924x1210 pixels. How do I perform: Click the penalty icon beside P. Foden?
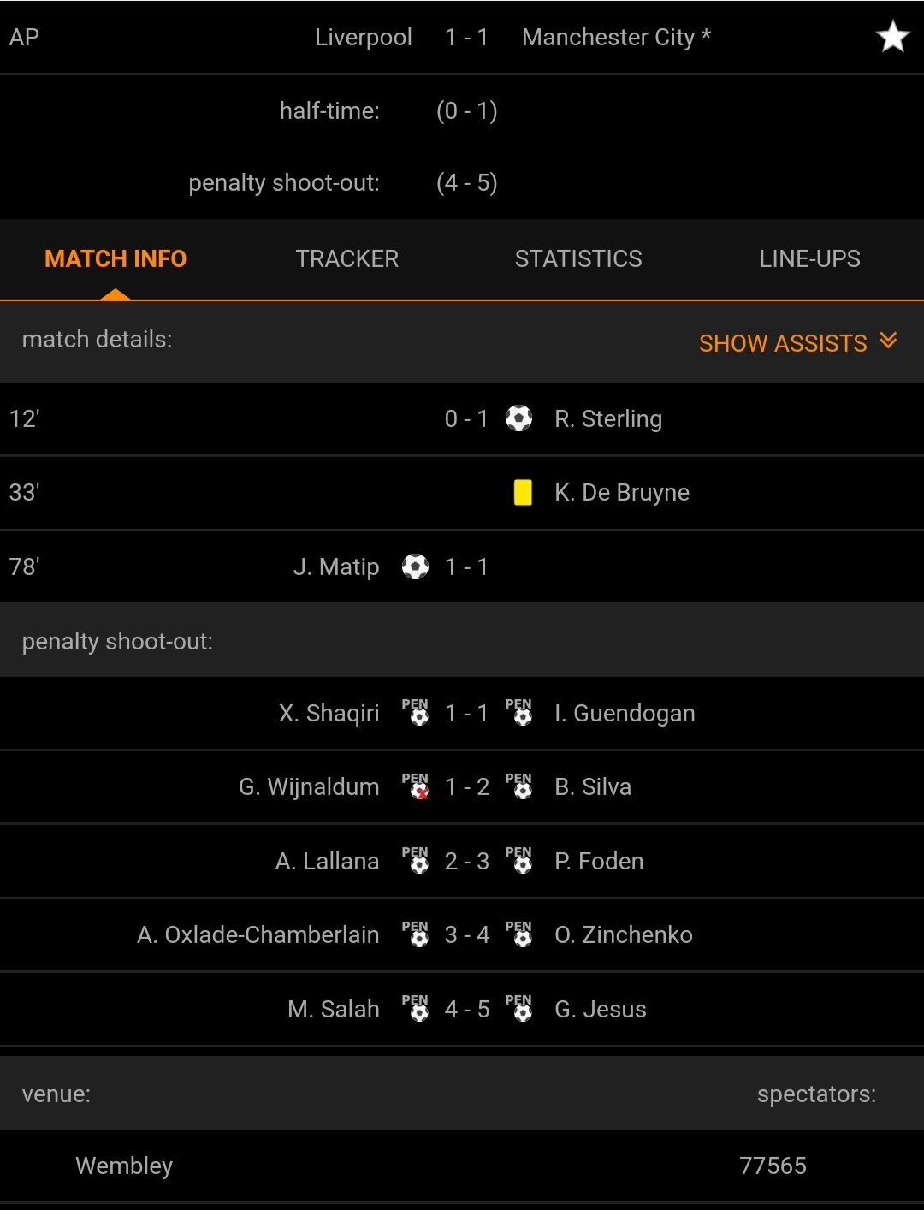tap(518, 861)
